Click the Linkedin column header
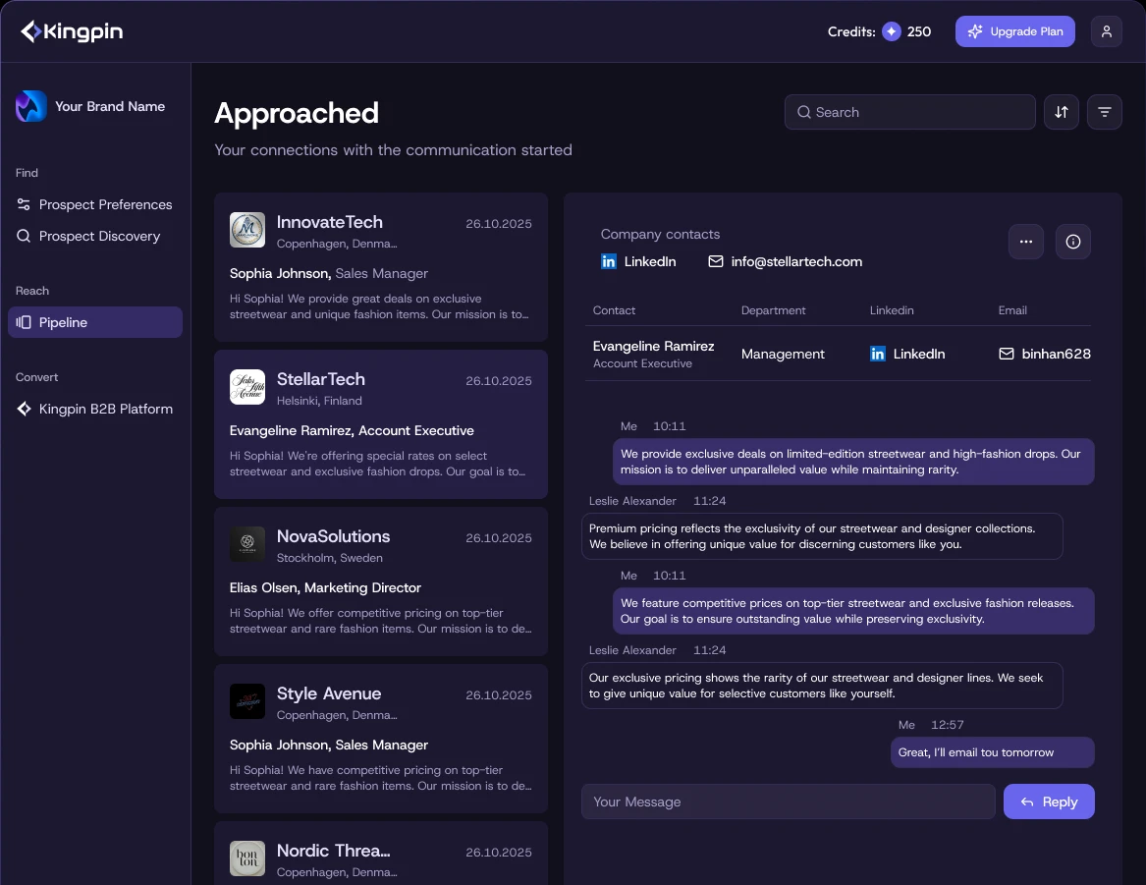The width and height of the screenshot is (1146, 885). [891, 310]
